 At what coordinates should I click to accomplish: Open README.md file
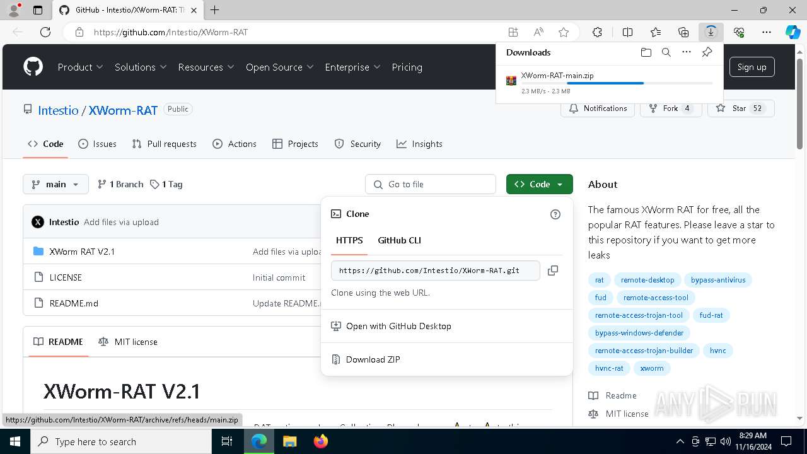pyautogui.click(x=74, y=303)
